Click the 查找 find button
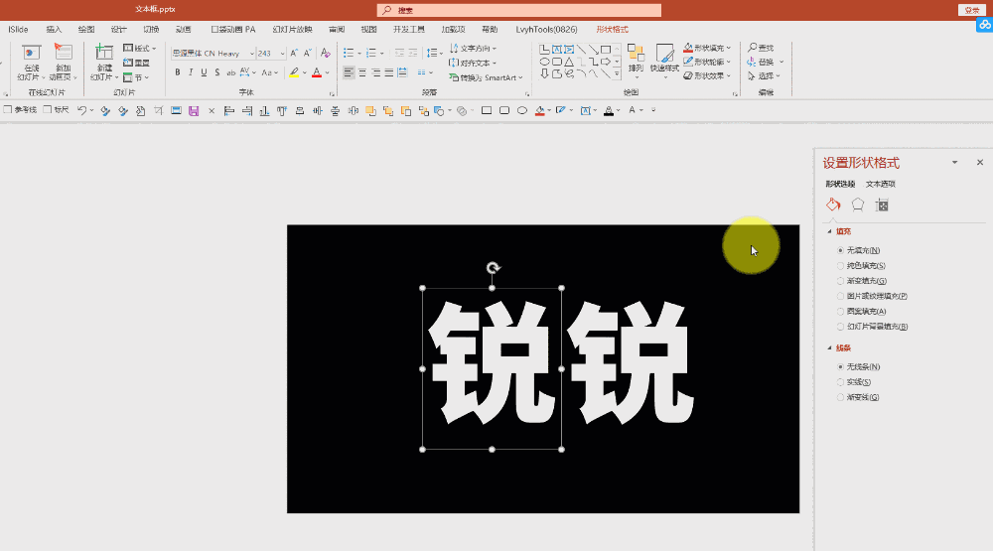The width and height of the screenshot is (993, 551). [761, 48]
